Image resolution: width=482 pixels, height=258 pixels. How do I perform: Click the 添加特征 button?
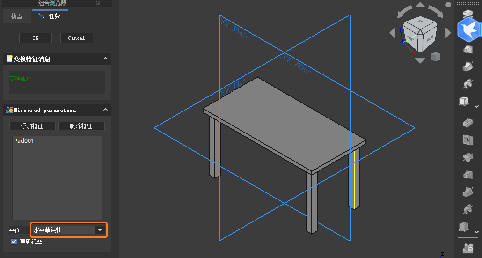pos(32,126)
